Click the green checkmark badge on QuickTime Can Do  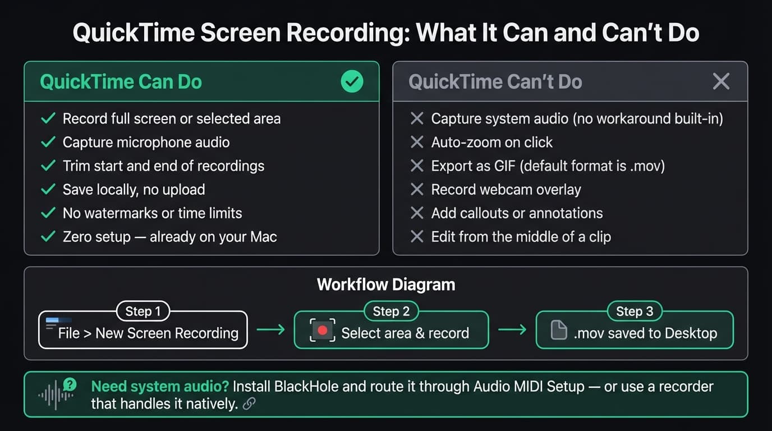point(352,81)
